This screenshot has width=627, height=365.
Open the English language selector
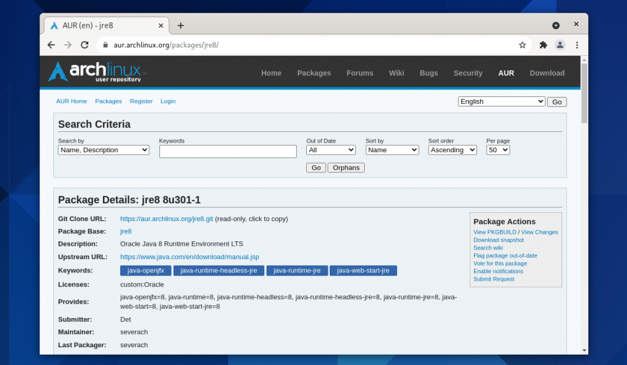501,101
